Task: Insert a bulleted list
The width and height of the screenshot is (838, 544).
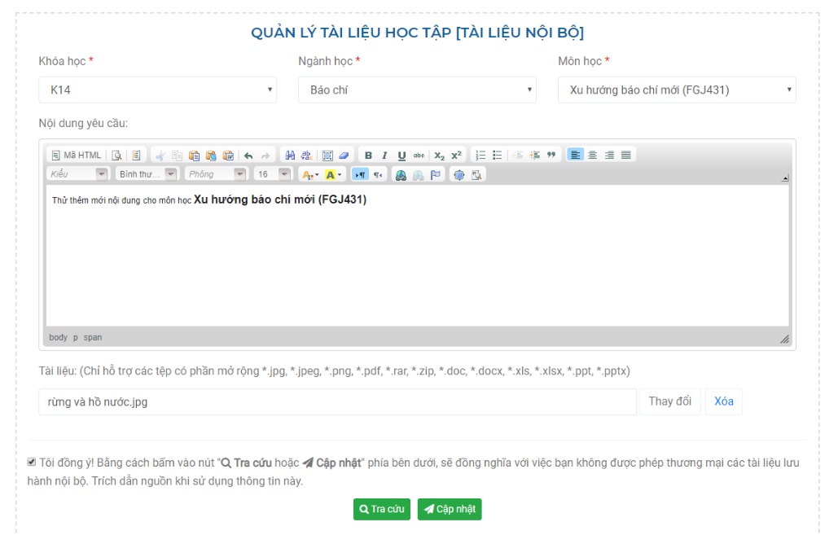Action: tap(497, 156)
